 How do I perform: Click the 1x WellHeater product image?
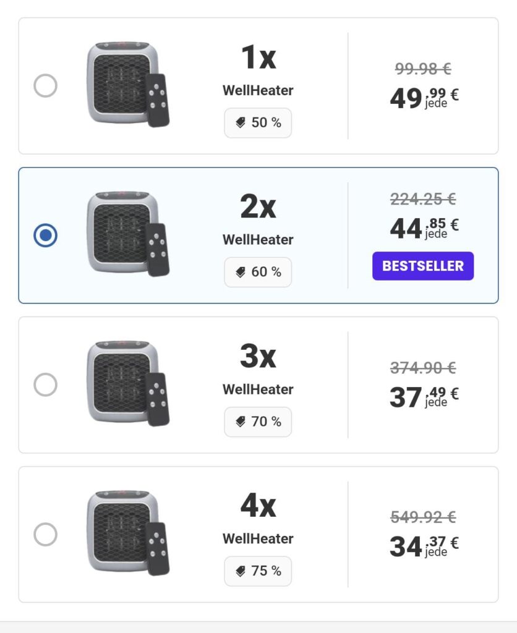pyautogui.click(x=127, y=85)
